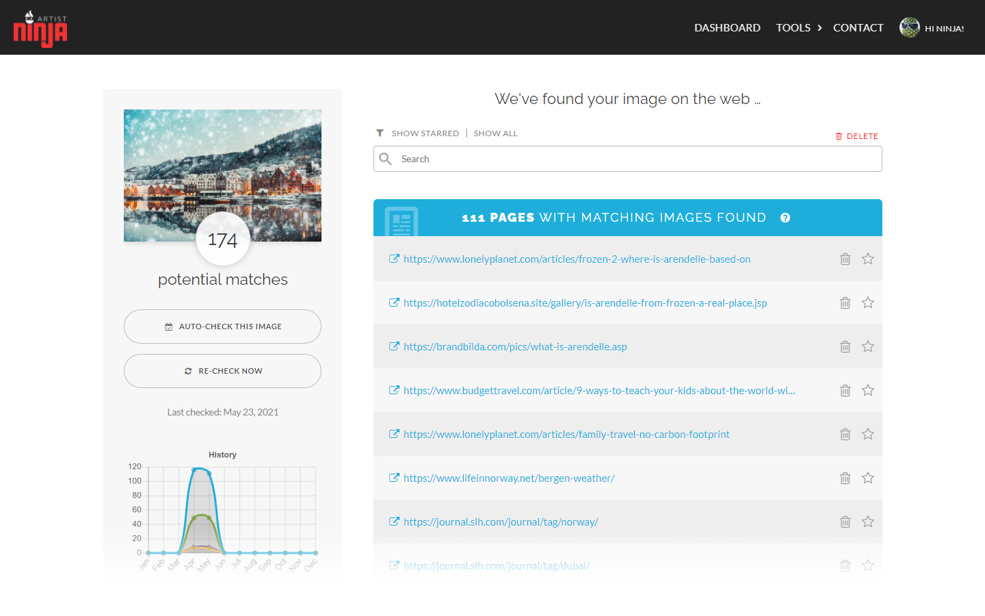This screenshot has height=616, width=985.
Task: Show all matching results
Action: pyautogui.click(x=495, y=133)
